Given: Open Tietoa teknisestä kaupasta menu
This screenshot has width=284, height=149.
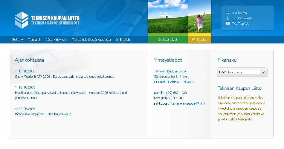Looking at the screenshot, I should [x=91, y=40].
